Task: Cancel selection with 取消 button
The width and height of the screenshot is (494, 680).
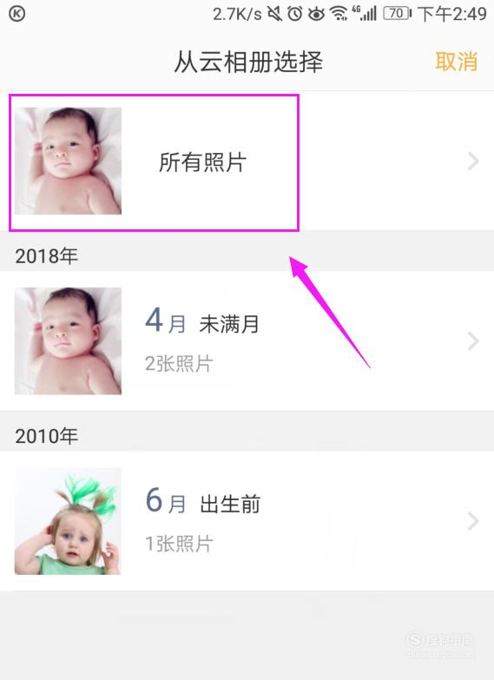Action: click(x=457, y=61)
